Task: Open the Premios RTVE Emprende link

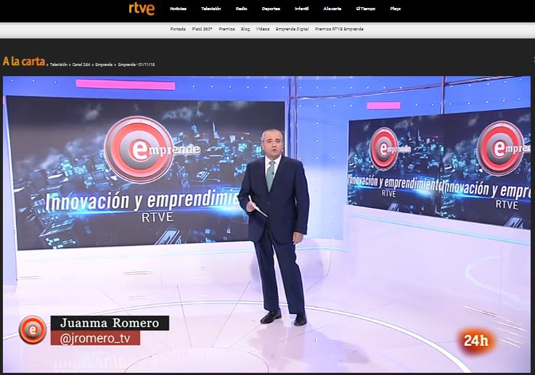Action: pyautogui.click(x=339, y=29)
